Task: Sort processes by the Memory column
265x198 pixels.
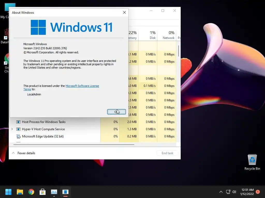Action: 133,35
